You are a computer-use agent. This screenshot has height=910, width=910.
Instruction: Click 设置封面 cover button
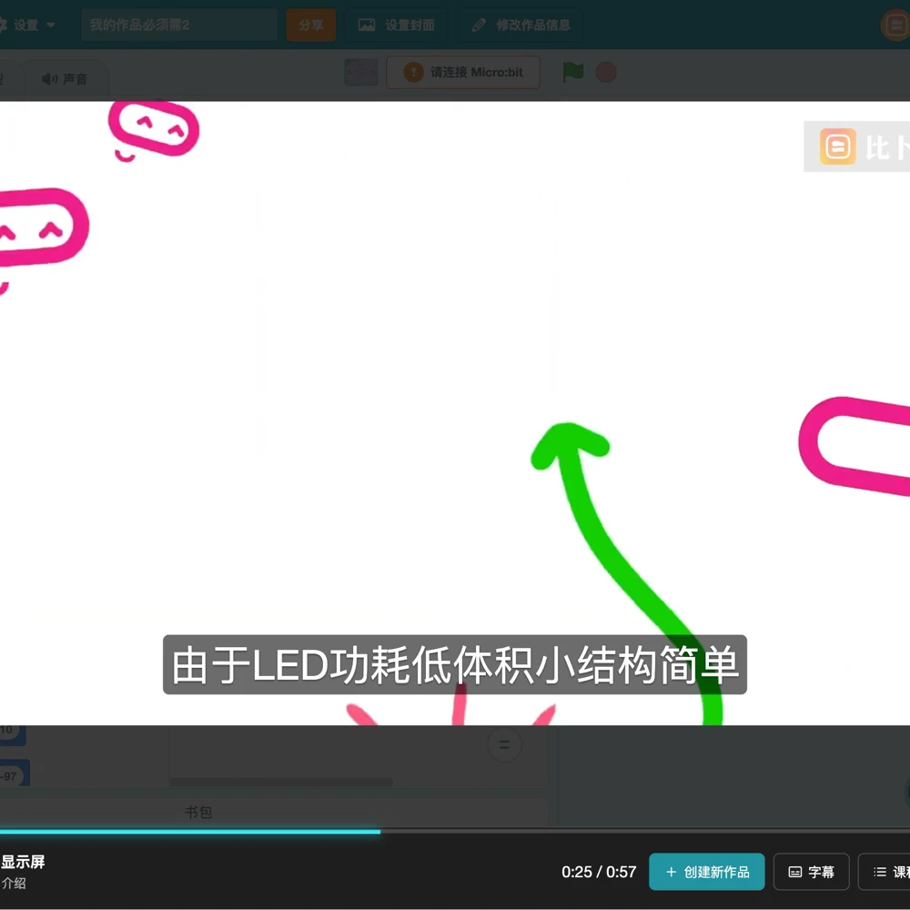[397, 25]
